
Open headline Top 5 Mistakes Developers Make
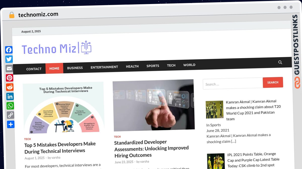point(60,148)
